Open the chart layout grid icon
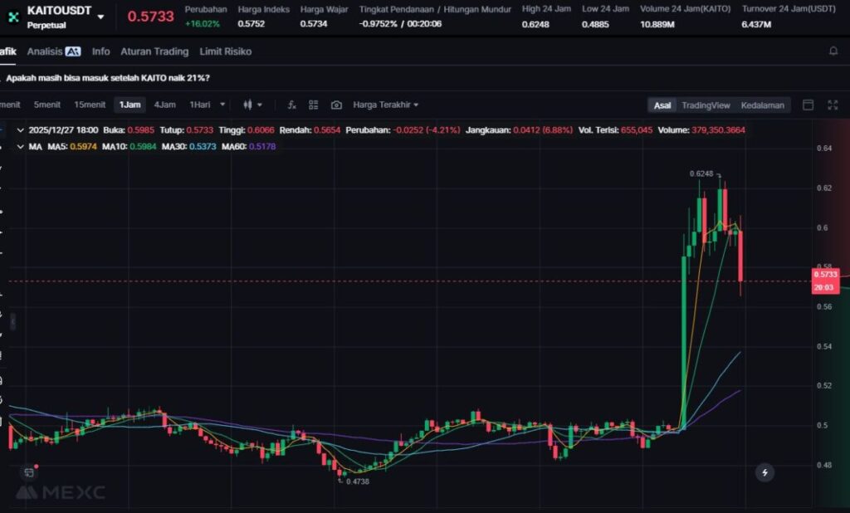 pyautogui.click(x=314, y=105)
